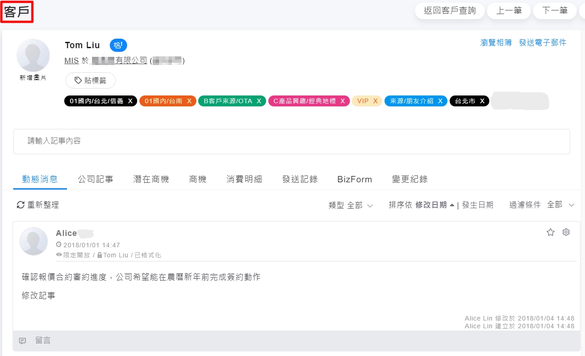Screen dimensions: 585x356
Task: Switch to the 潛在商機 tab
Action: pyautogui.click(x=151, y=179)
